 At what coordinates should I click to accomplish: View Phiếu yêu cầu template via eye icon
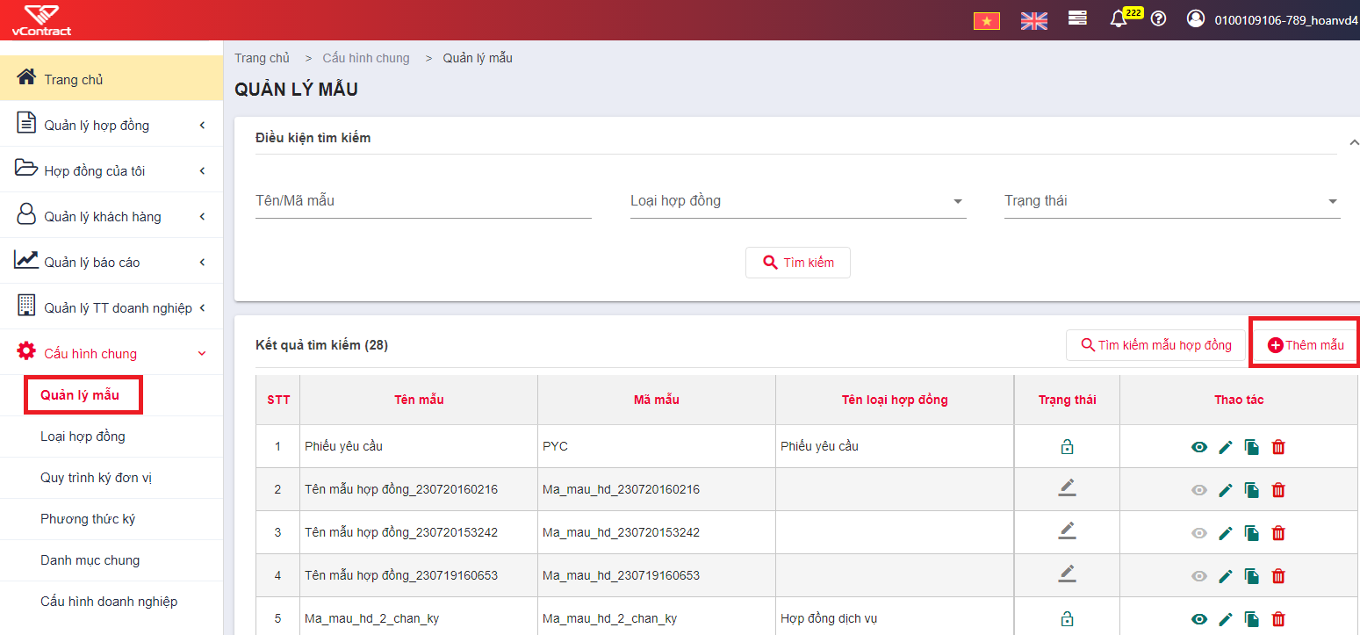[1199, 447]
